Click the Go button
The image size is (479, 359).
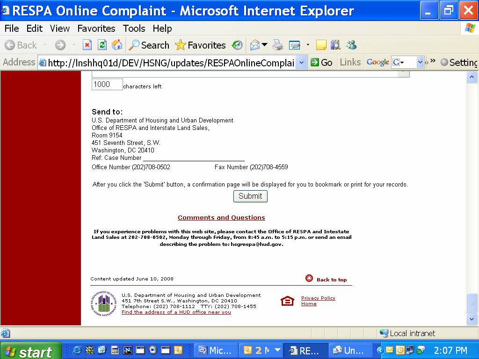click(321, 63)
